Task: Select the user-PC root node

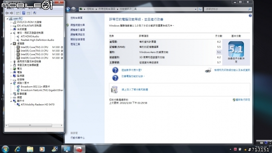Action: [x=17, y=19]
